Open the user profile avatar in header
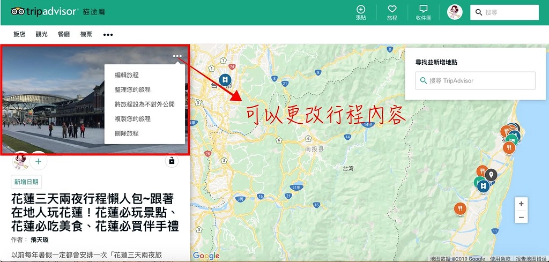This screenshot has width=549, height=262. 455,12
